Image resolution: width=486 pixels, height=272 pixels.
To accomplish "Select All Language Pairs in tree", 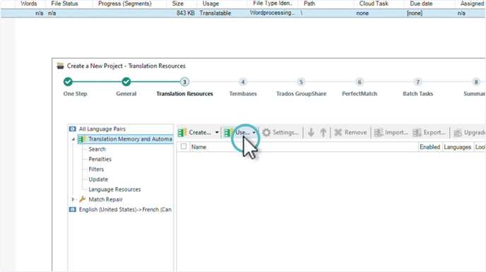I will (102, 129).
